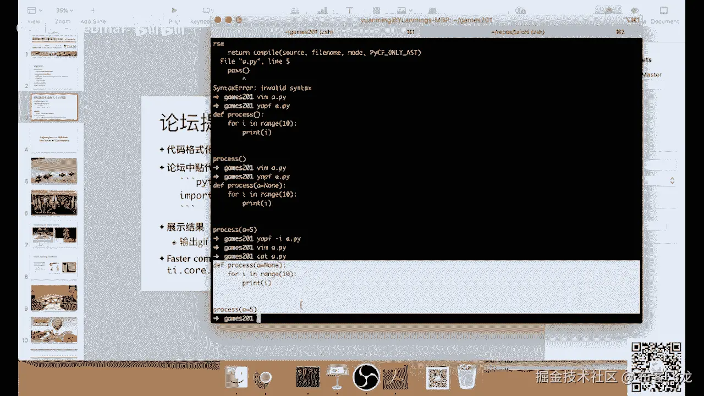Select slide 7 thumbnail in Keynote navigator

point(53,234)
